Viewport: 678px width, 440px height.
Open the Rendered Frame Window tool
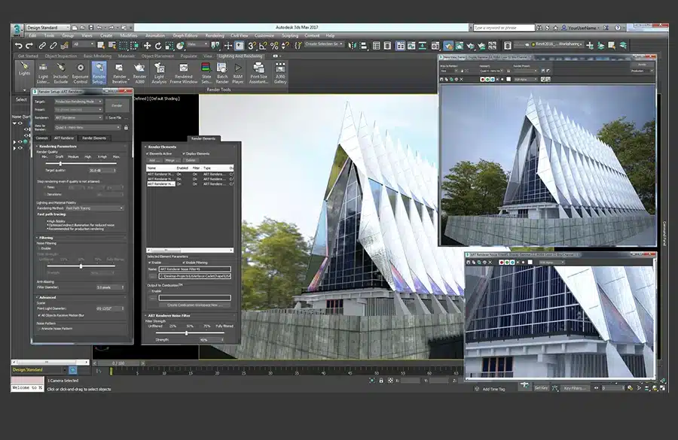(184, 72)
